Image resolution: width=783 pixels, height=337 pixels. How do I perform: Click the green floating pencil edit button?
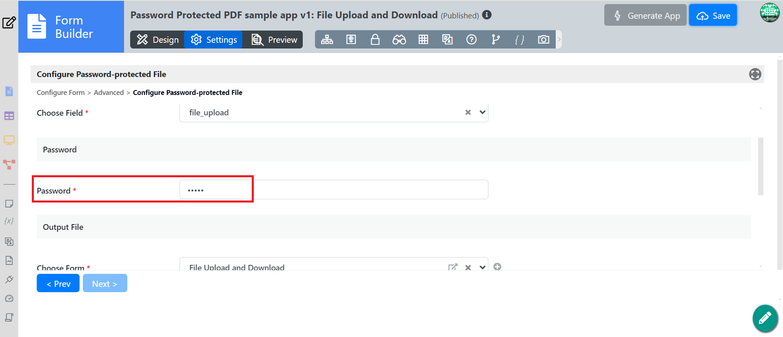click(765, 318)
